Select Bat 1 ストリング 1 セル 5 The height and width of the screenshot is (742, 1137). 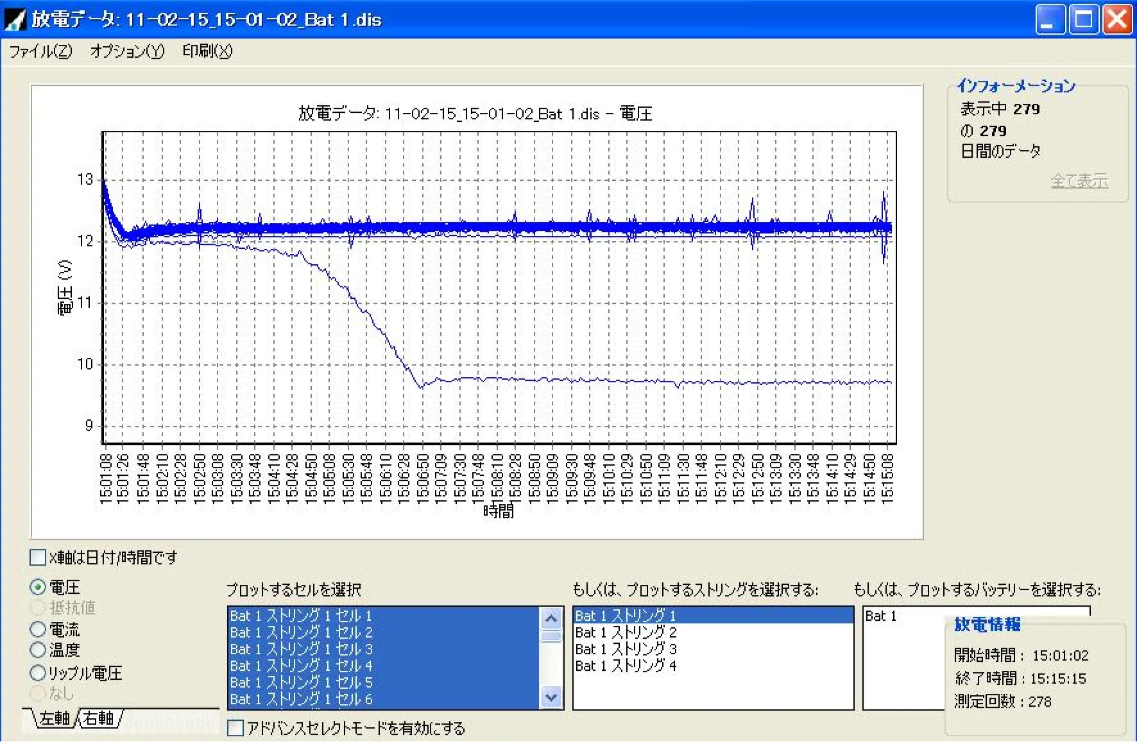coord(384,682)
